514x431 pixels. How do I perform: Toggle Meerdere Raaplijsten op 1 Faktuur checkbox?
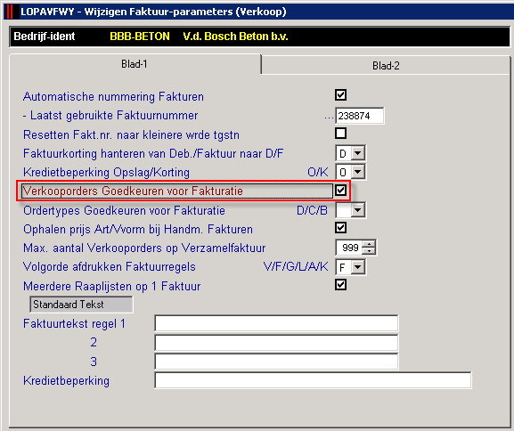[340, 285]
